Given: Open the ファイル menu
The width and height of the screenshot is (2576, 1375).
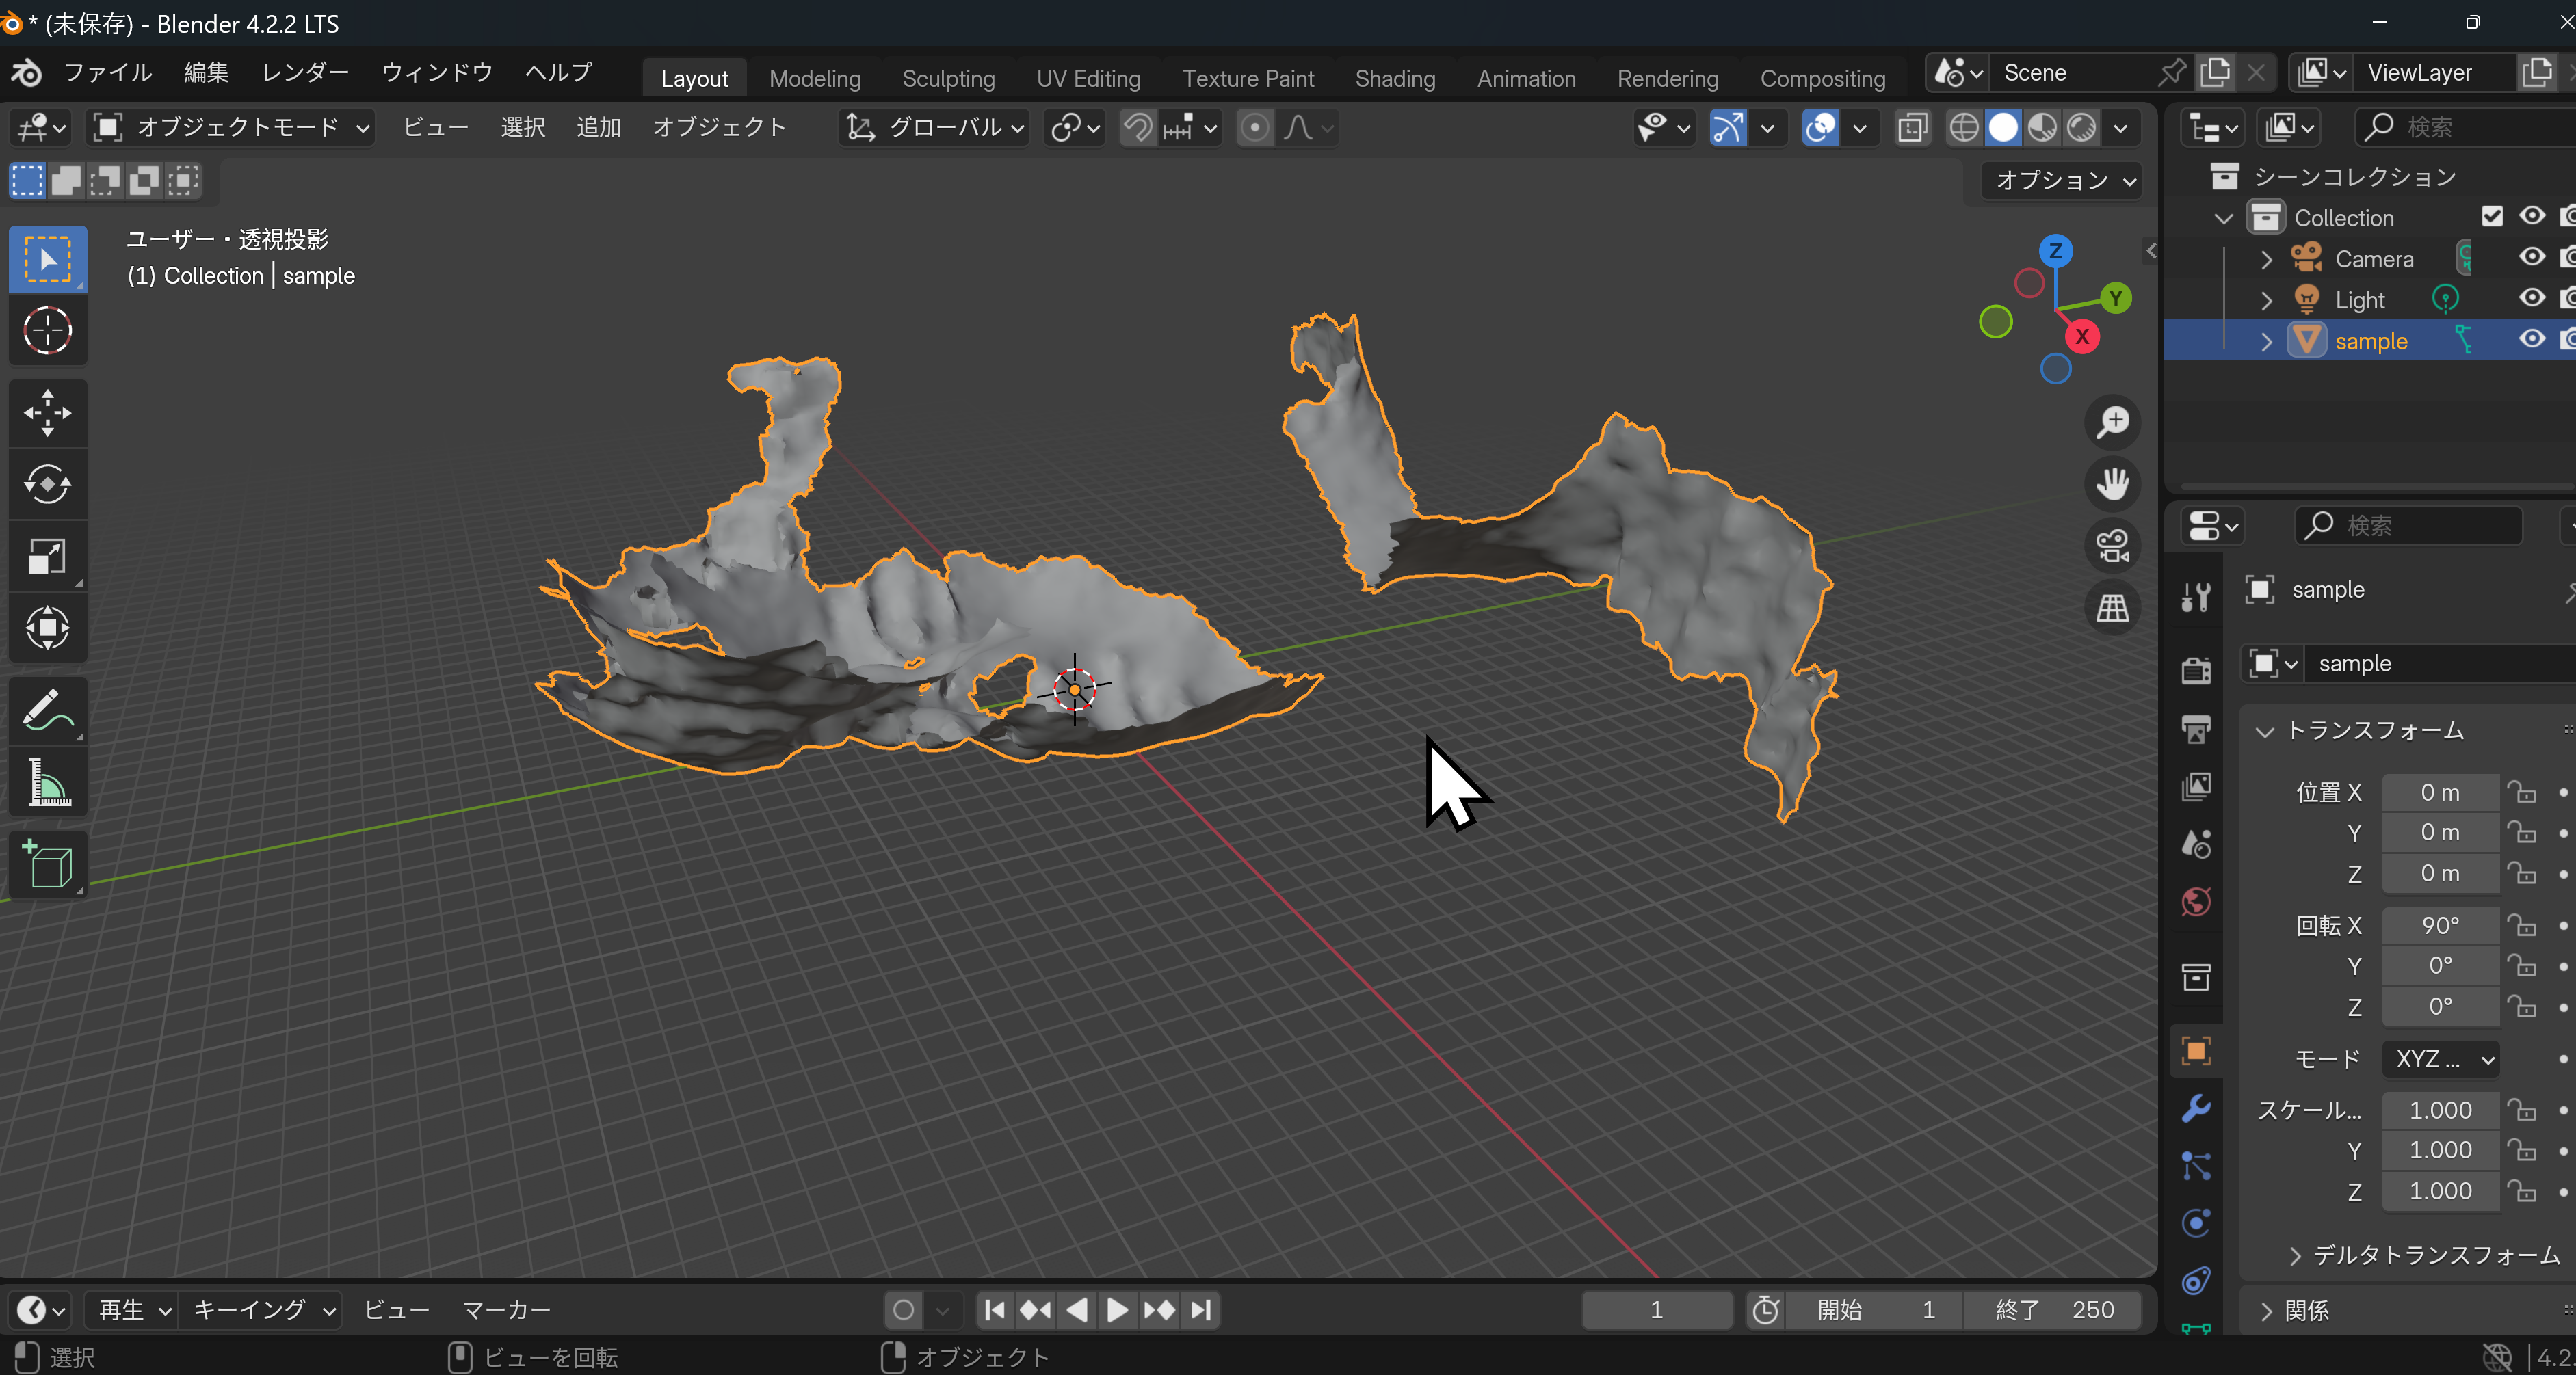Looking at the screenshot, I should [107, 72].
